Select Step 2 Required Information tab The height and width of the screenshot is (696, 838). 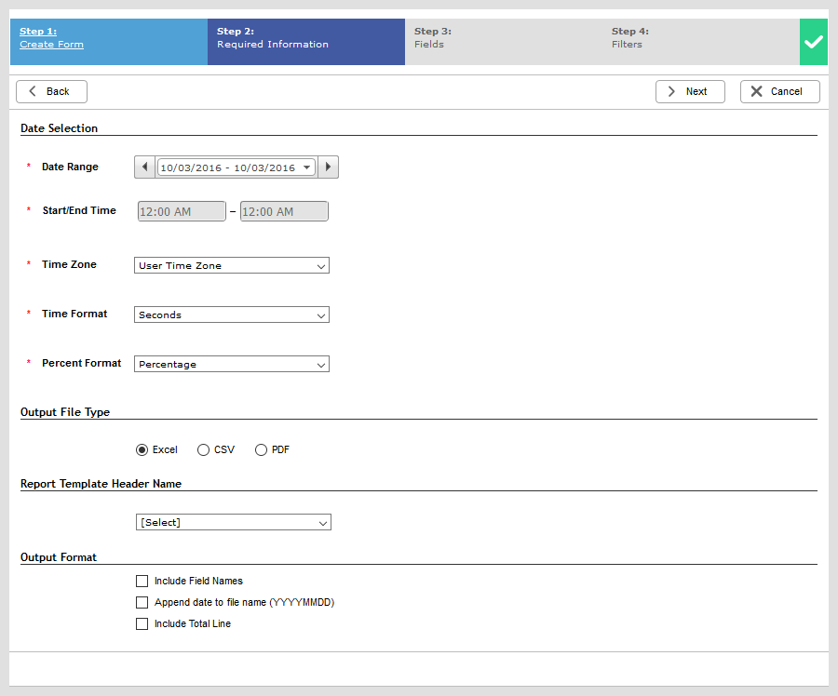[306, 42]
